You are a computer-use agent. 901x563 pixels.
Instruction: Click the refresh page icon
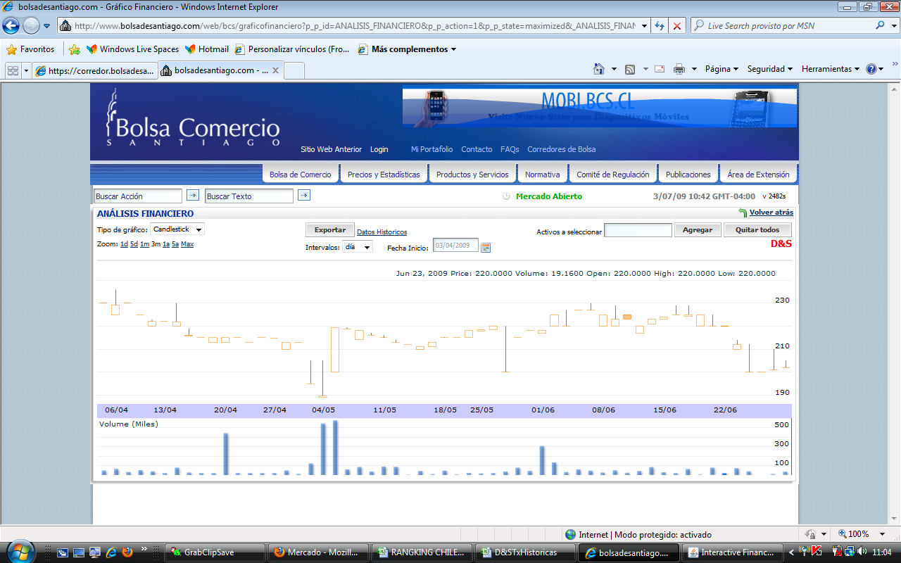tap(660, 26)
